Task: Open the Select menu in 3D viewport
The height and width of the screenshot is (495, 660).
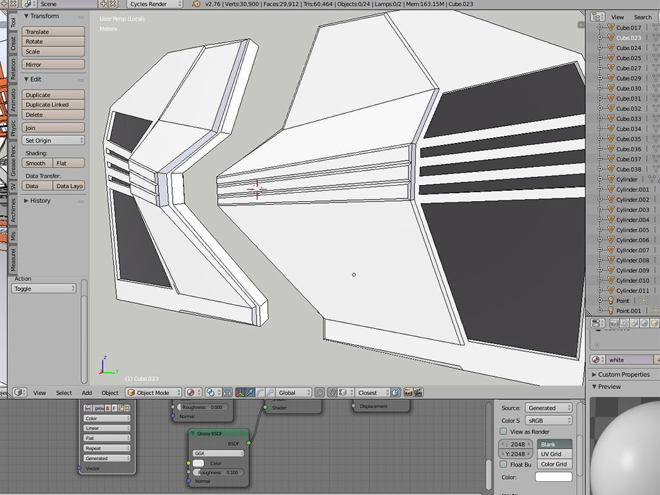Action: (x=64, y=393)
